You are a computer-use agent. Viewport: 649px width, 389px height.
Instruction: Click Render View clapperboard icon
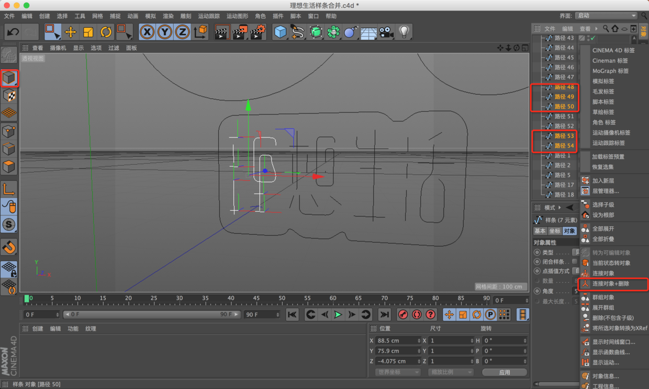coord(222,32)
